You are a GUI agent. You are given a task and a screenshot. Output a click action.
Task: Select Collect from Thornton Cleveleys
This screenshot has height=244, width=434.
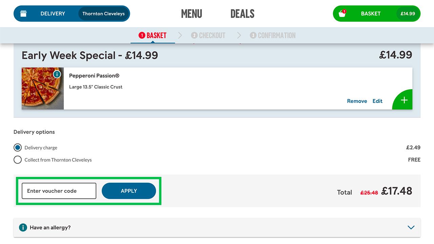tap(17, 160)
